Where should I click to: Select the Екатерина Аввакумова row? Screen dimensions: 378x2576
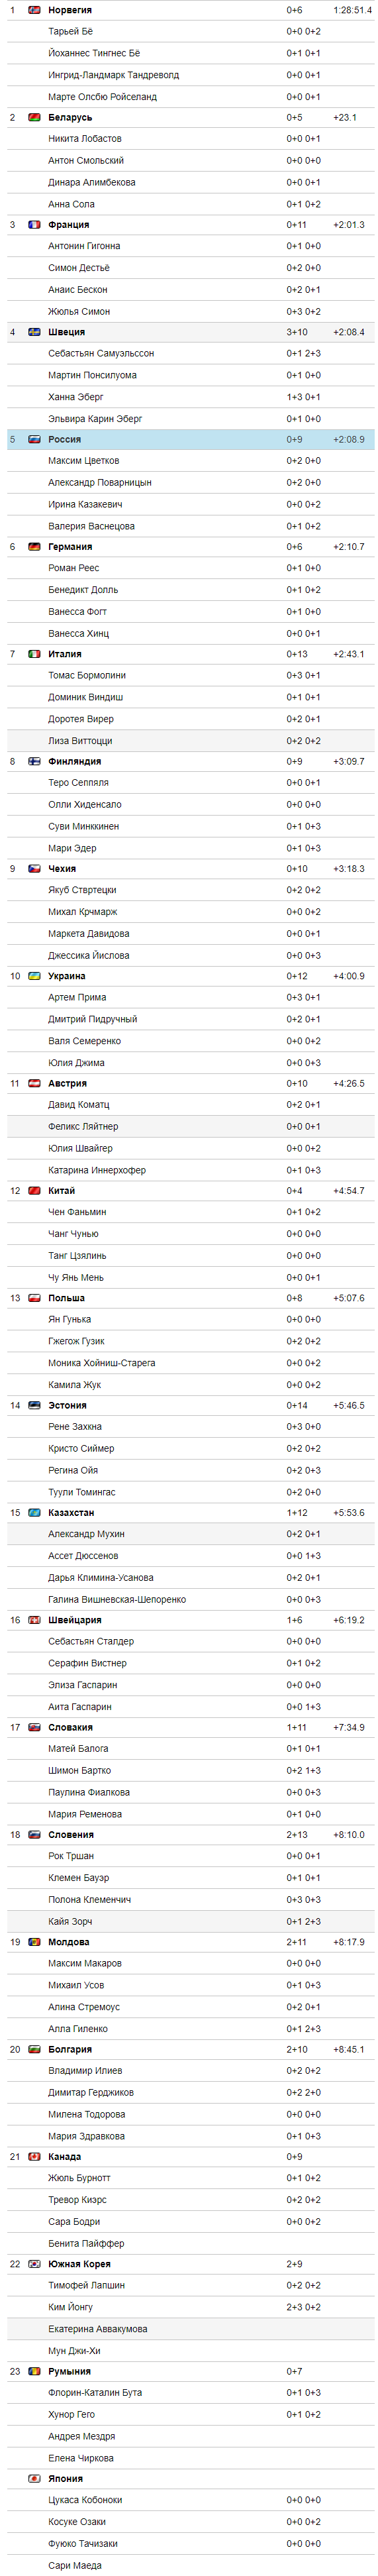tap(191, 2329)
